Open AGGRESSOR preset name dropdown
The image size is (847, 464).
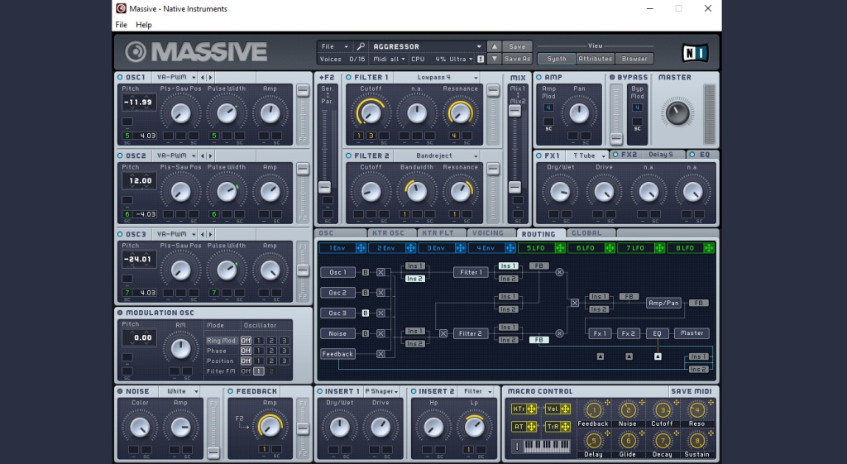point(427,46)
